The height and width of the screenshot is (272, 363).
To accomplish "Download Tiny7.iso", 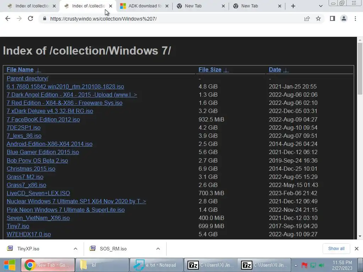I will coord(18,226).
